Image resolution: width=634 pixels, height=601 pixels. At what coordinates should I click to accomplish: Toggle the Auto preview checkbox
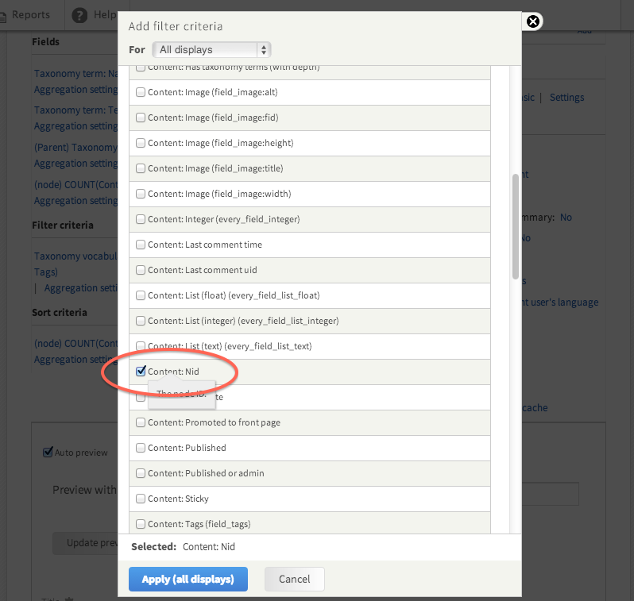pos(48,452)
